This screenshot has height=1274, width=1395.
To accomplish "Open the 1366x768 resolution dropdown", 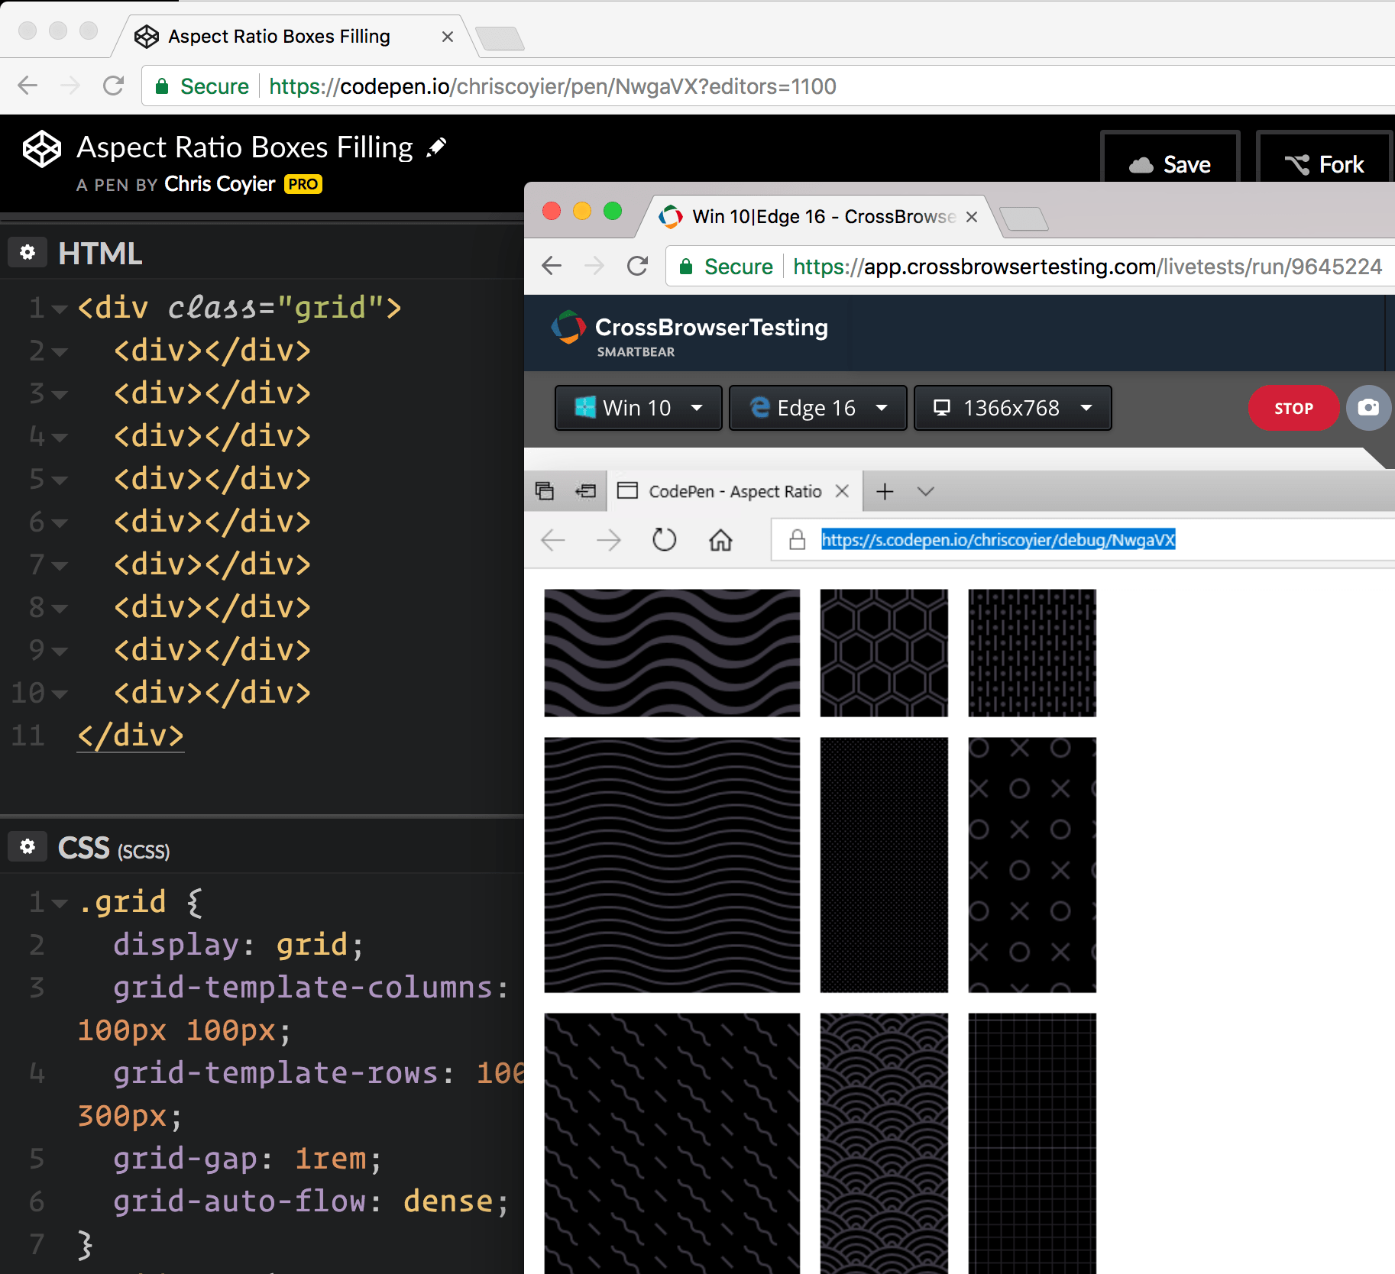I will point(1012,407).
